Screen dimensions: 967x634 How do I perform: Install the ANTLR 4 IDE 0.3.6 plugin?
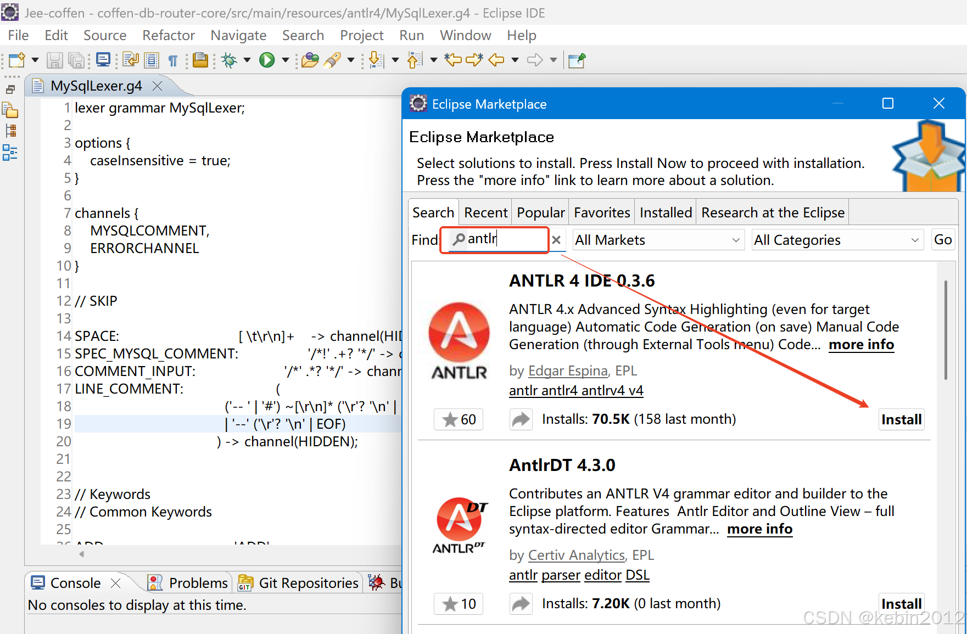tap(901, 419)
